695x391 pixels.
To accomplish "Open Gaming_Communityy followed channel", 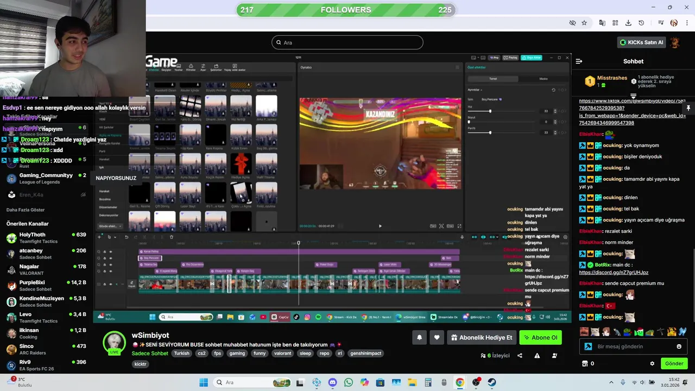I will point(46,178).
